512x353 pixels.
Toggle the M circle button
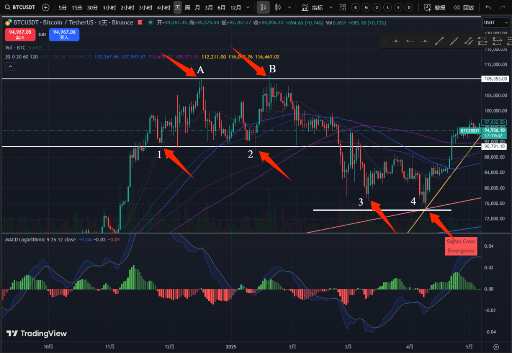(367, 7)
